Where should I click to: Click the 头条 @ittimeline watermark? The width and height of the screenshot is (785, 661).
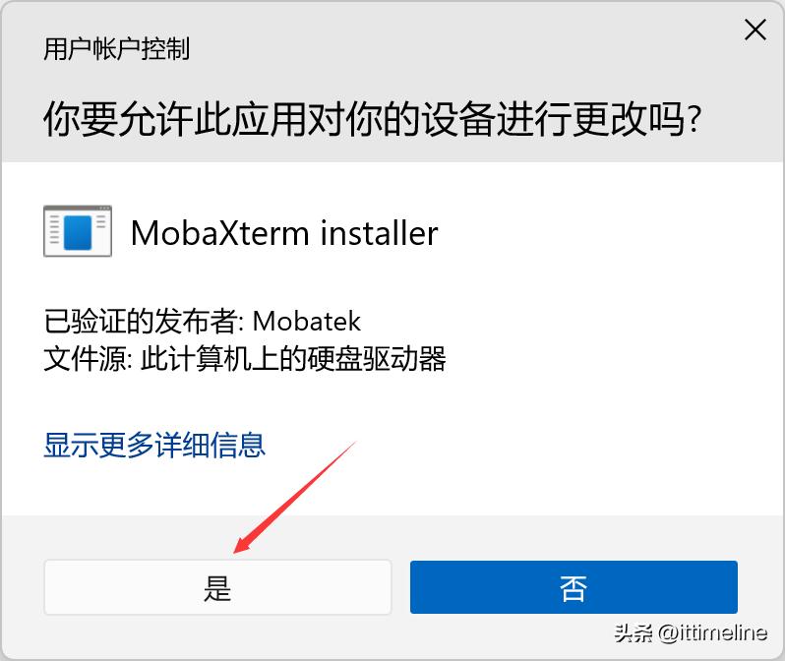(x=691, y=633)
